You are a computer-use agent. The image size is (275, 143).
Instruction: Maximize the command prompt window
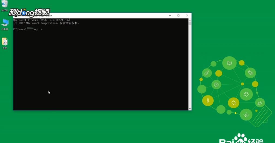tap(179, 15)
